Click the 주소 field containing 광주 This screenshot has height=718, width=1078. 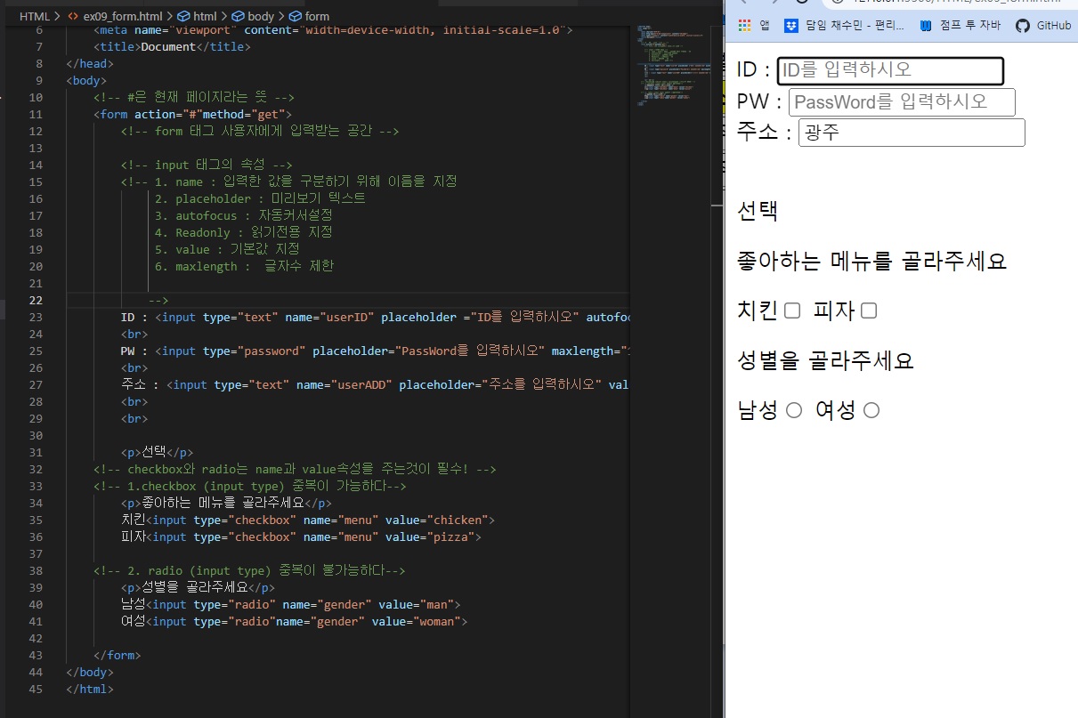912,133
